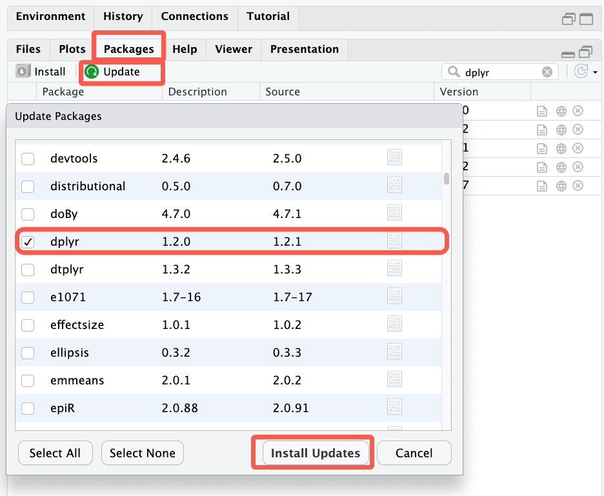
Task: Click the document icon in third package row
Action: point(542,148)
